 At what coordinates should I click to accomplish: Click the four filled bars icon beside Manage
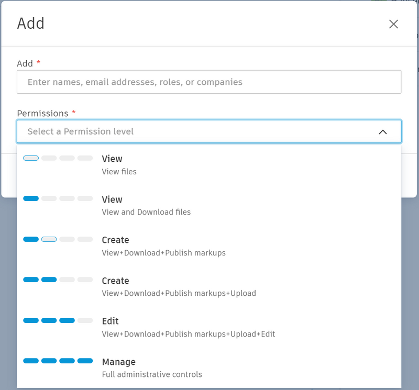point(58,361)
